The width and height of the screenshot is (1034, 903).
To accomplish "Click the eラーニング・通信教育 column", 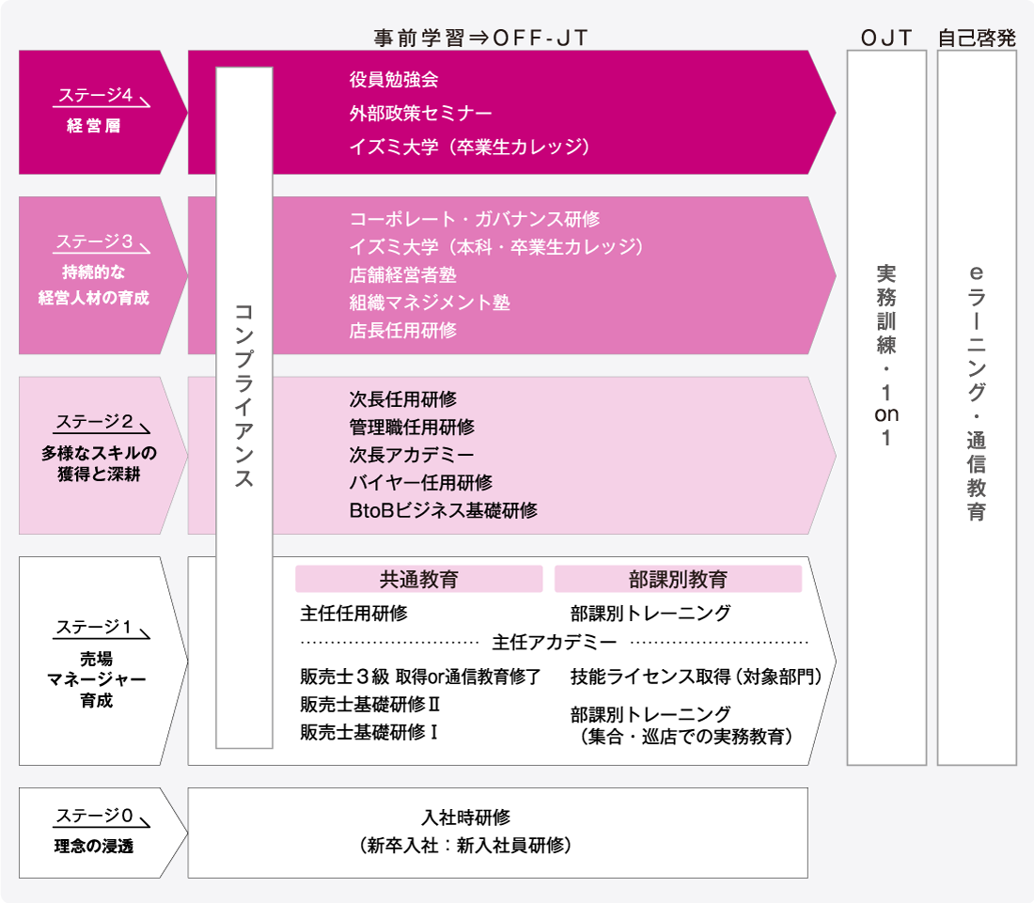I will [x=976, y=407].
